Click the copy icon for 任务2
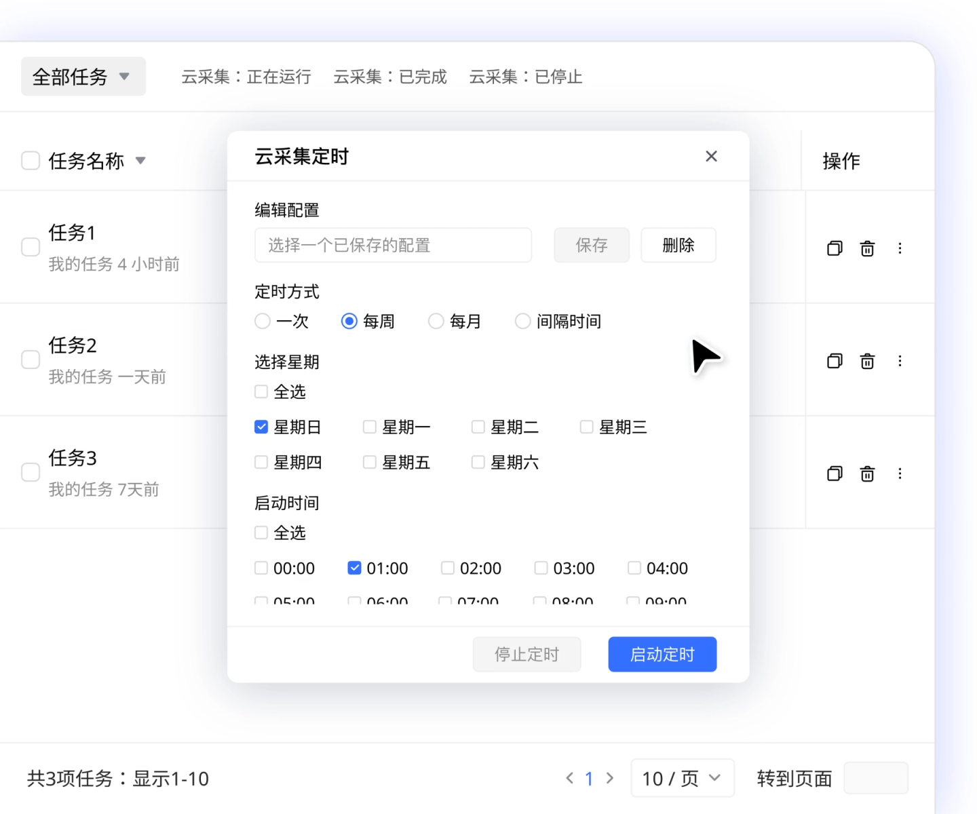 pyautogui.click(x=835, y=361)
